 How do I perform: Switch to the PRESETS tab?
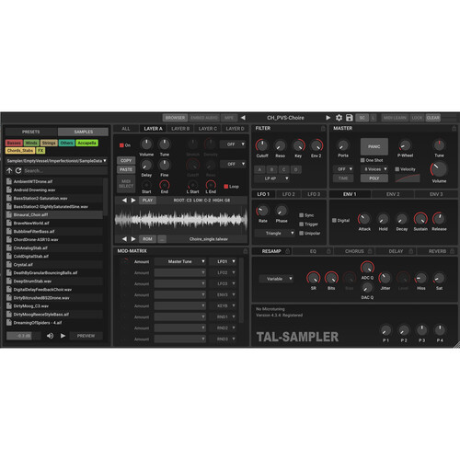click(31, 132)
